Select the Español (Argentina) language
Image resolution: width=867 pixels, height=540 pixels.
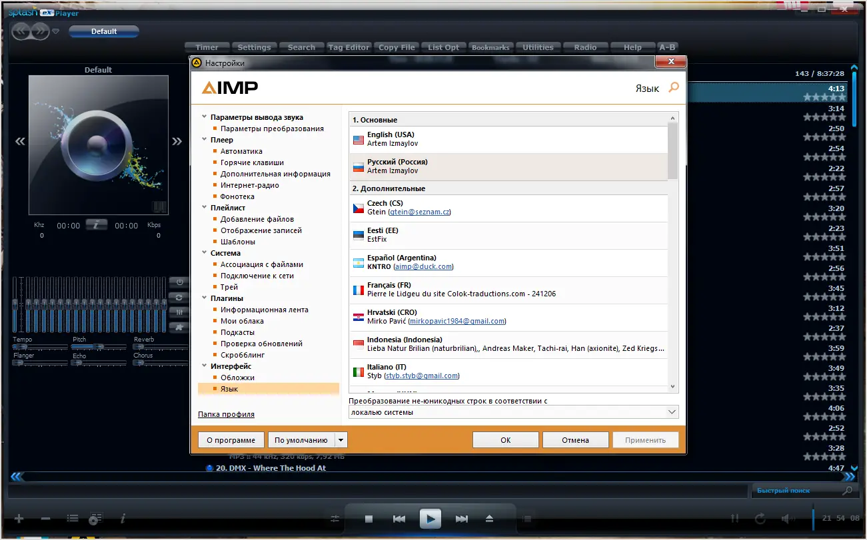tap(508, 262)
